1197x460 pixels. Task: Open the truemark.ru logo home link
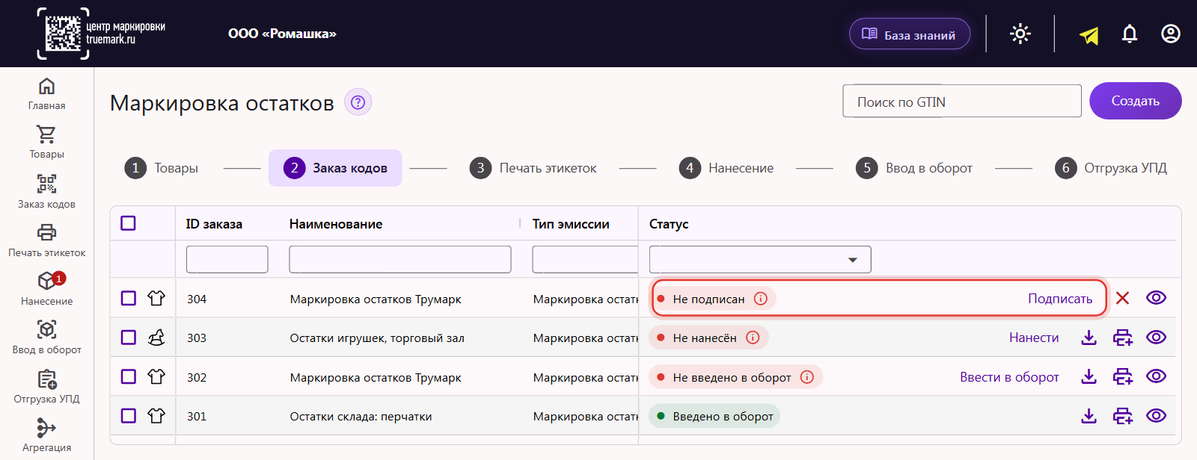(x=101, y=34)
